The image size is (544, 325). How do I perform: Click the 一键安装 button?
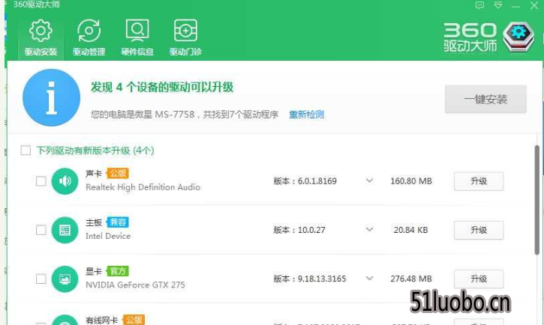click(x=485, y=99)
